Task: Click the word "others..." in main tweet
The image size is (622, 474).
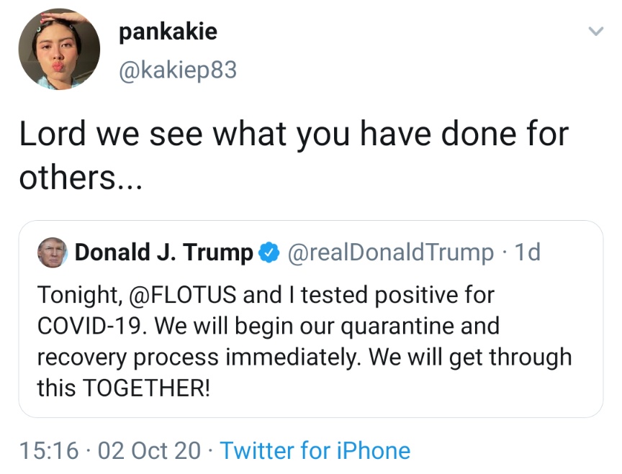Action: 81,178
